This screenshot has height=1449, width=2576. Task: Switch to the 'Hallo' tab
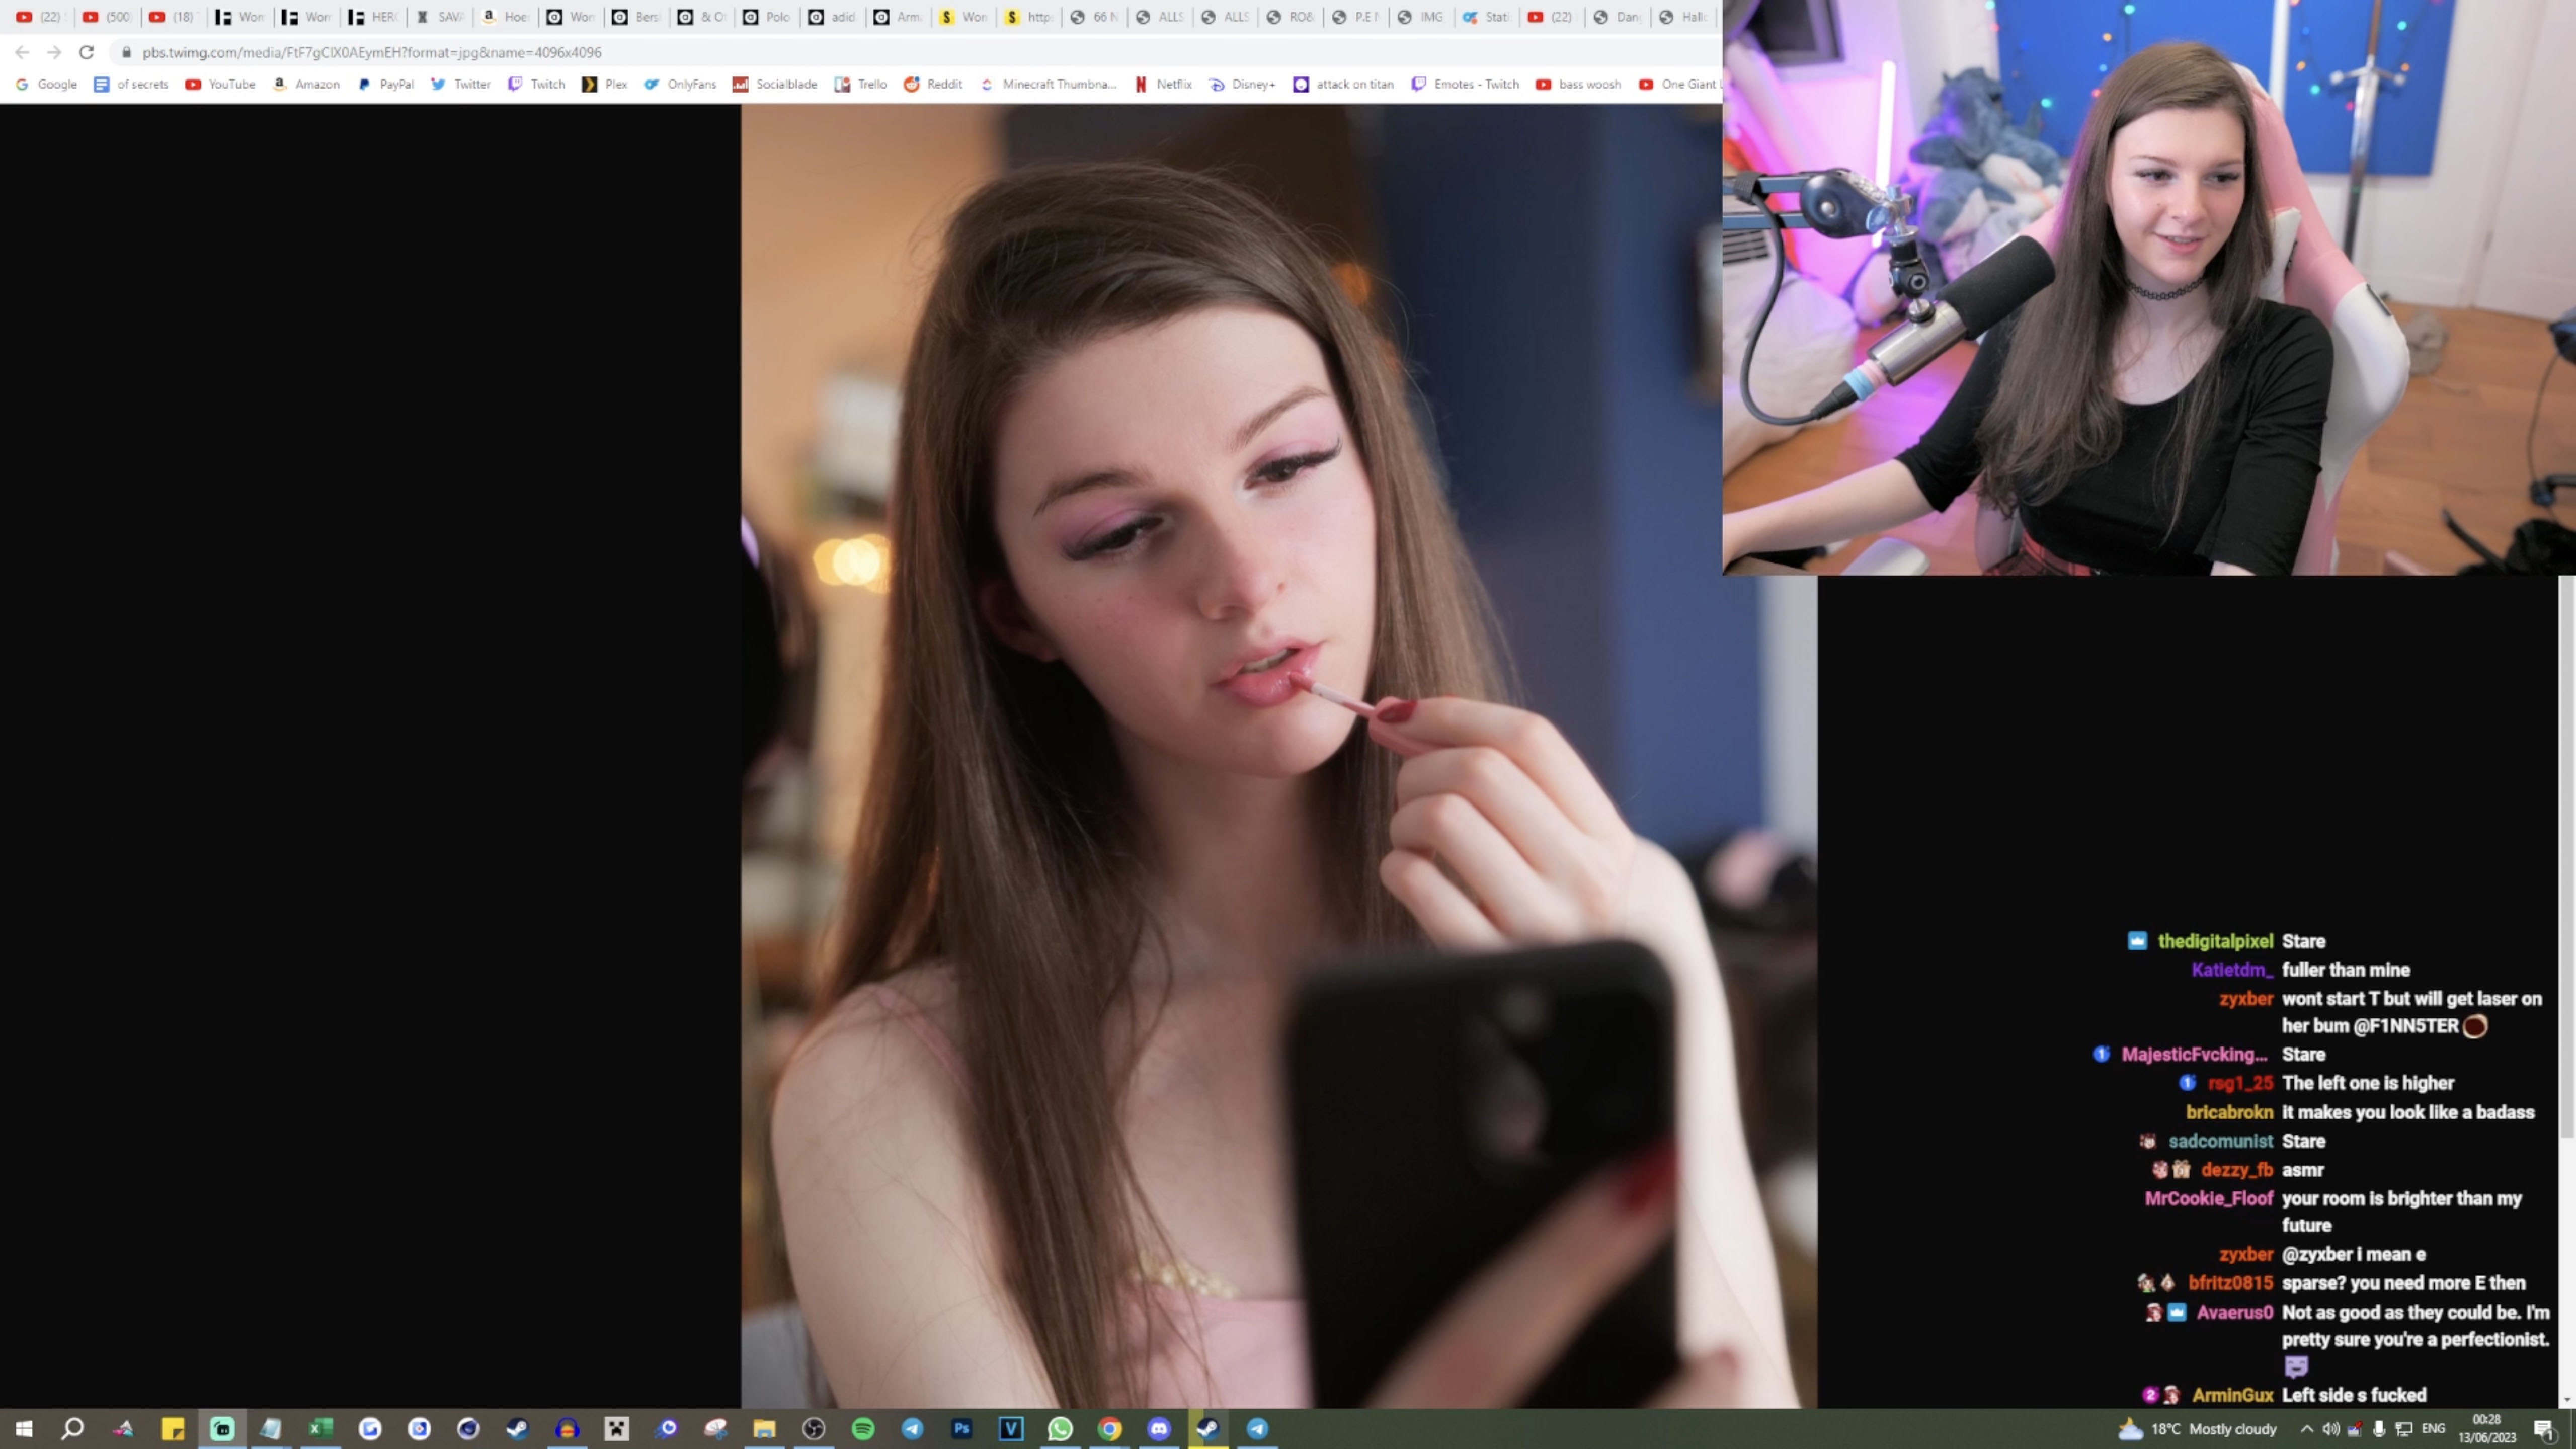coord(1683,16)
